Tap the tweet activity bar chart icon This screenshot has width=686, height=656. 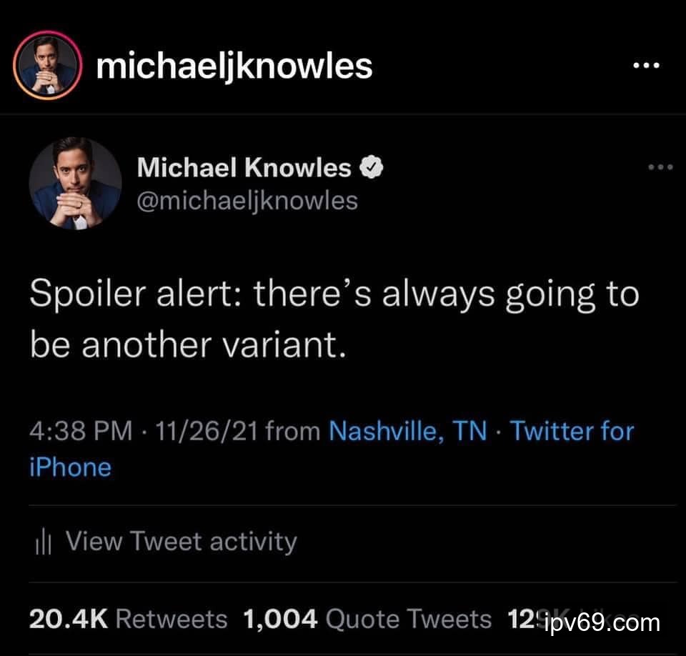pyautogui.click(x=44, y=543)
